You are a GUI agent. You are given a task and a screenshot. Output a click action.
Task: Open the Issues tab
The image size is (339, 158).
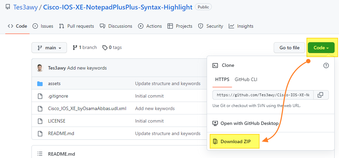click(43, 26)
